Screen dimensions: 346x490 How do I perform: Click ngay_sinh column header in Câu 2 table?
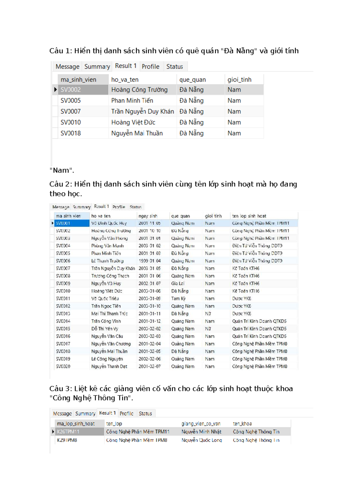coord(153,216)
